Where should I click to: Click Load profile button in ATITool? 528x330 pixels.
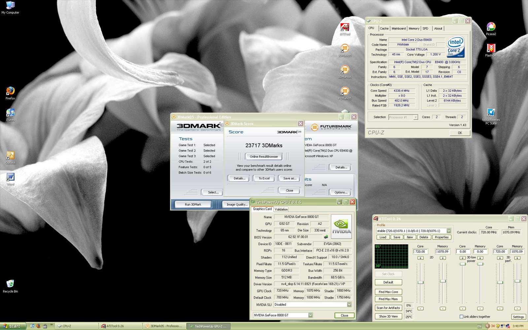pos(383,237)
